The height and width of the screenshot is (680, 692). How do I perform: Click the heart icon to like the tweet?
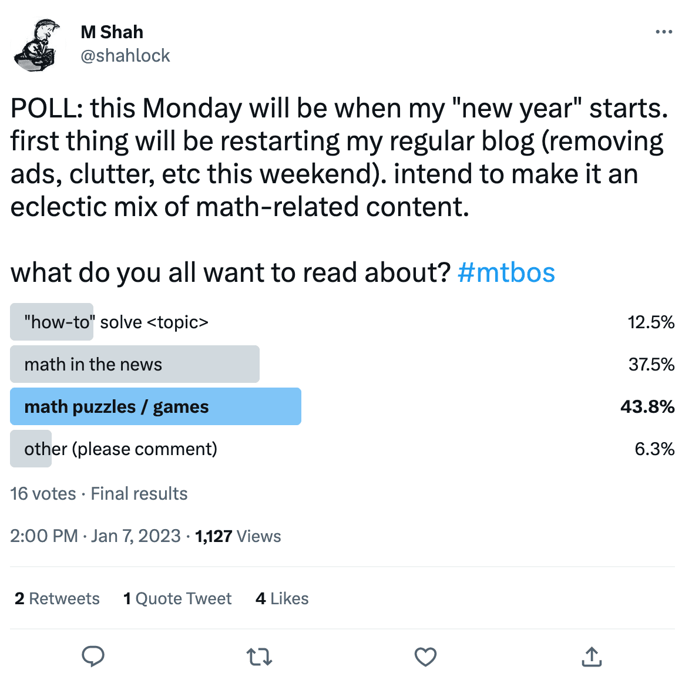425,657
